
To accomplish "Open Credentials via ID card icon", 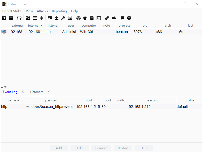I will 50,18.
